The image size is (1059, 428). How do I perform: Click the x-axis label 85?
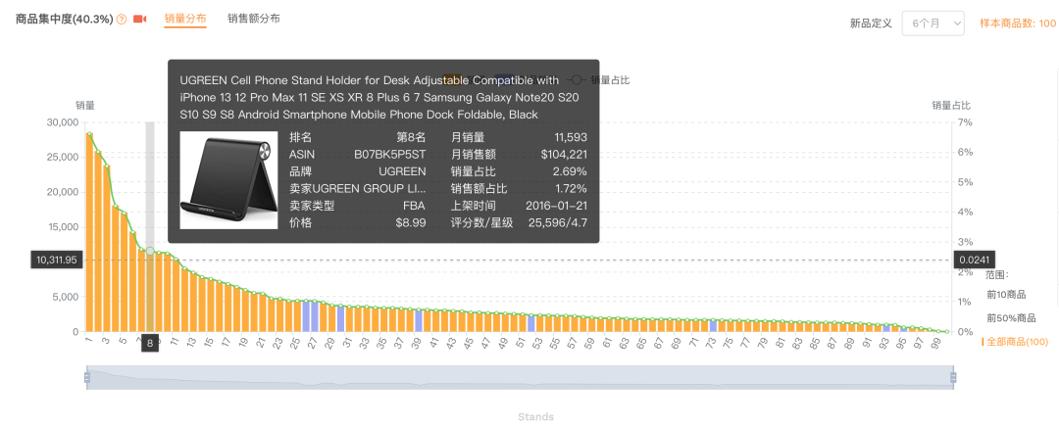point(815,342)
